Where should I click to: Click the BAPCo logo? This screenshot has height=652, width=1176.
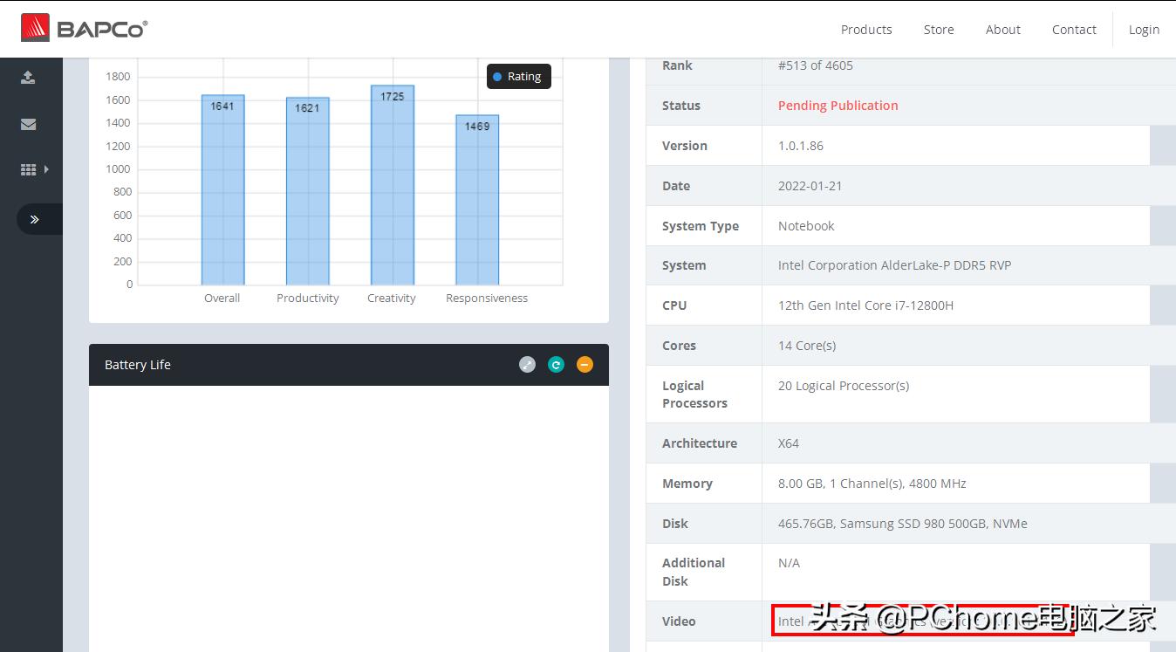84,28
